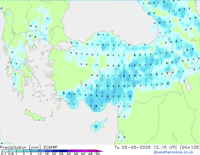The image size is (200, 155).
Task: Click the "Tu 26-05-2026" date text
Action: pyautogui.click(x=132, y=147)
